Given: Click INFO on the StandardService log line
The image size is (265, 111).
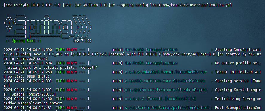Looking at the screenshot, I should (x=60, y=81).
